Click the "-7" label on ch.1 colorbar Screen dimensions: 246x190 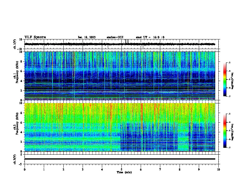229,96
